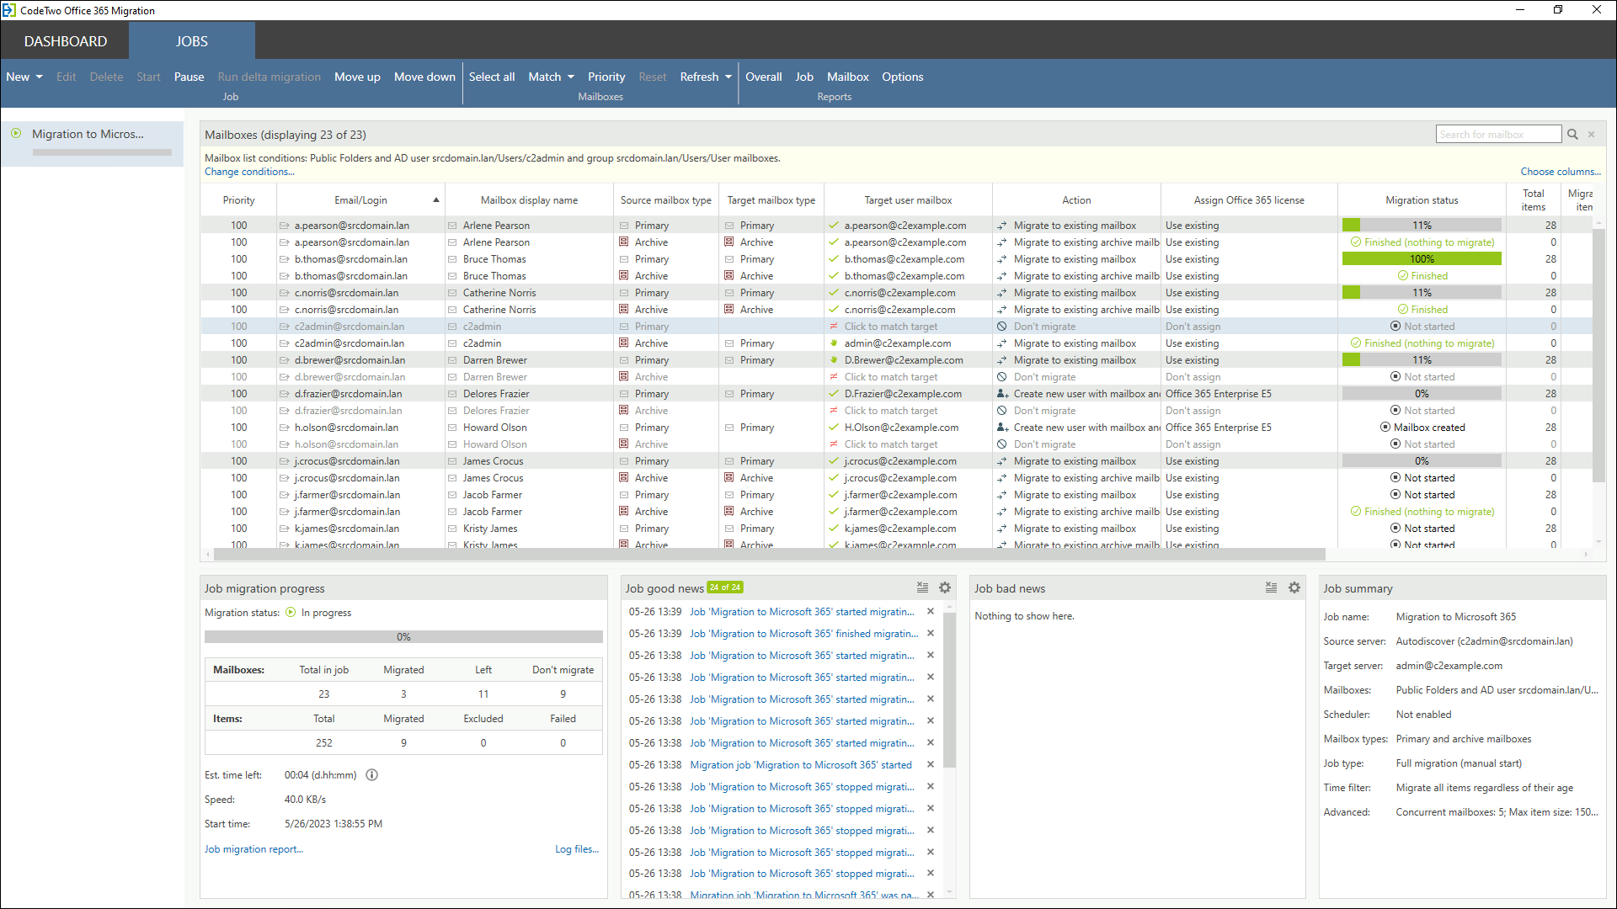Viewport: 1617px width, 909px height.
Task: Clear mailbox search with the X icon
Action: 1591,135
